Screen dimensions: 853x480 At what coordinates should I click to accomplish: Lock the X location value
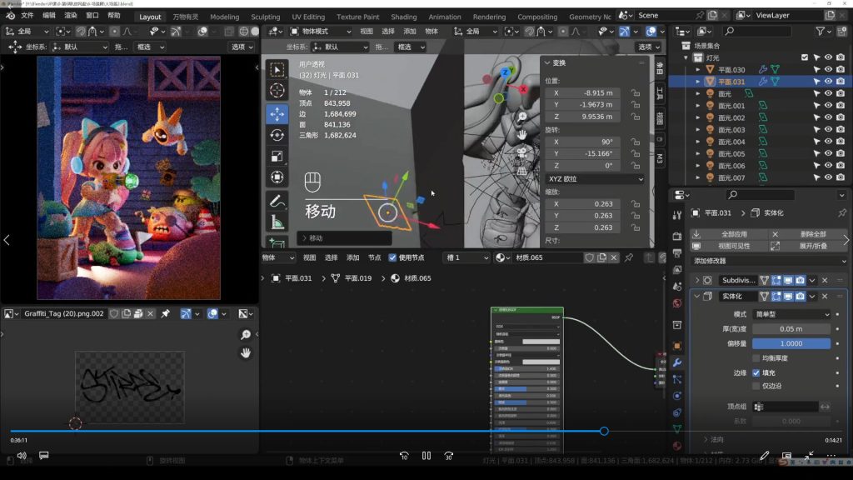click(635, 92)
